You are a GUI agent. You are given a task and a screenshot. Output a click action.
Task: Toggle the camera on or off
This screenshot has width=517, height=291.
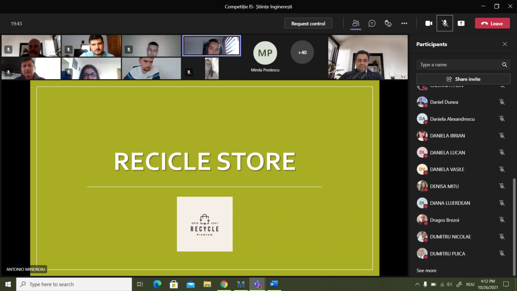pyautogui.click(x=429, y=23)
